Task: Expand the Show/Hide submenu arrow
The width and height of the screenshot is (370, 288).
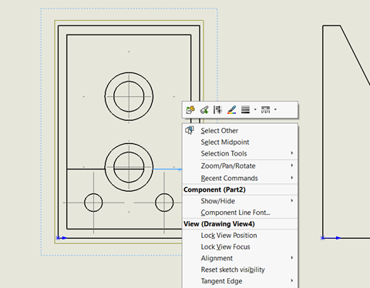Action: tap(292, 200)
